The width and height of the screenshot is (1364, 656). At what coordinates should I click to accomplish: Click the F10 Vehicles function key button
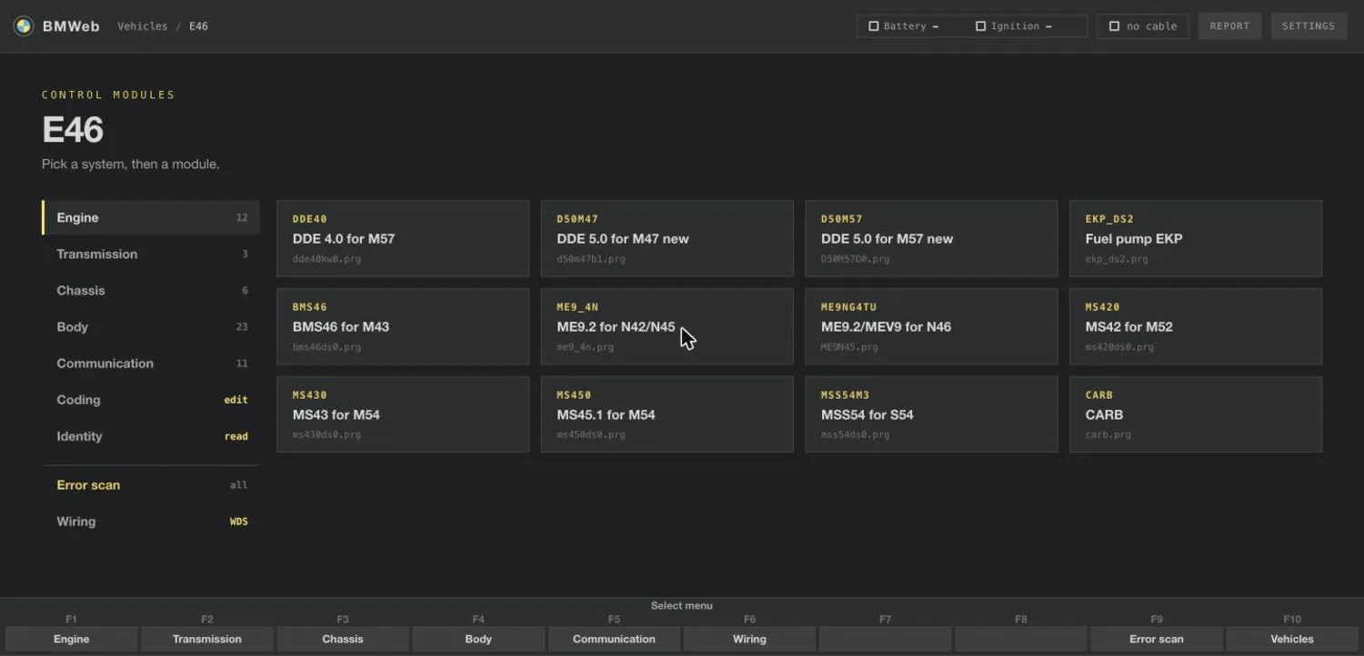point(1292,639)
